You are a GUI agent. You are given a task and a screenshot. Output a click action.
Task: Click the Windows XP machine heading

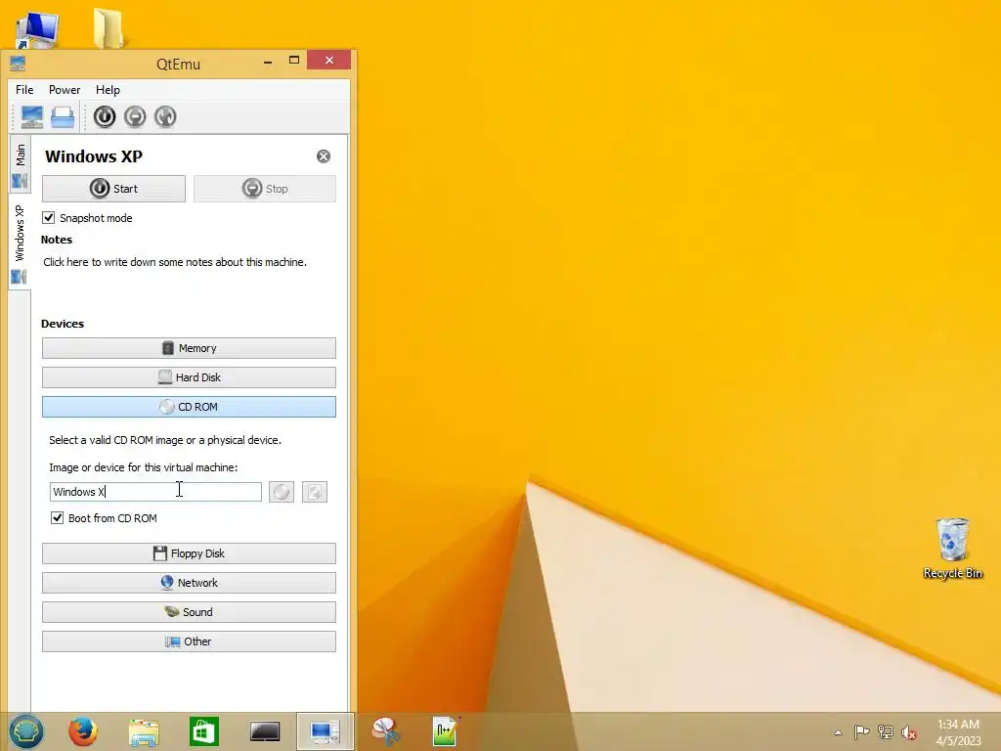(x=94, y=156)
